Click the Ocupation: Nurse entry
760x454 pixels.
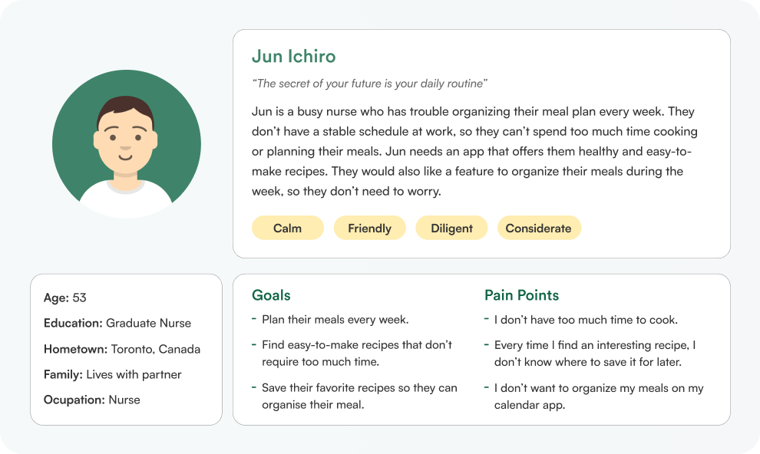click(92, 400)
